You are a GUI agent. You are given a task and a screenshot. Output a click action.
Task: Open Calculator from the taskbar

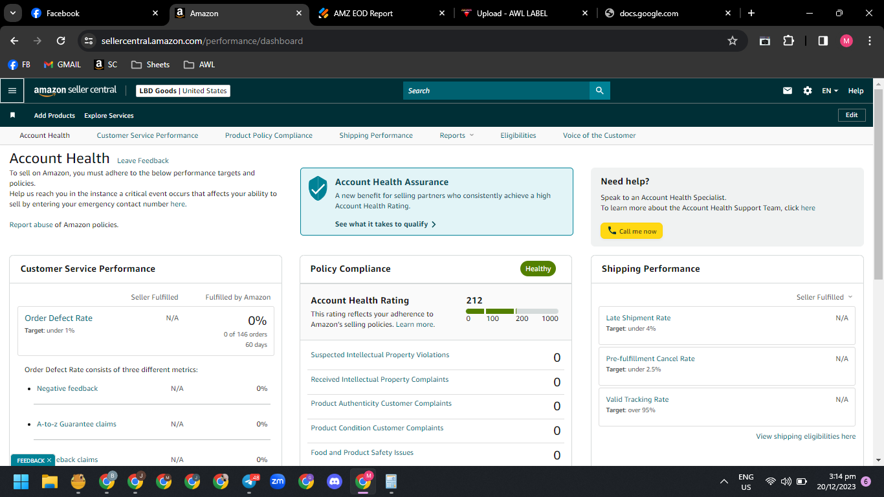[x=391, y=481]
